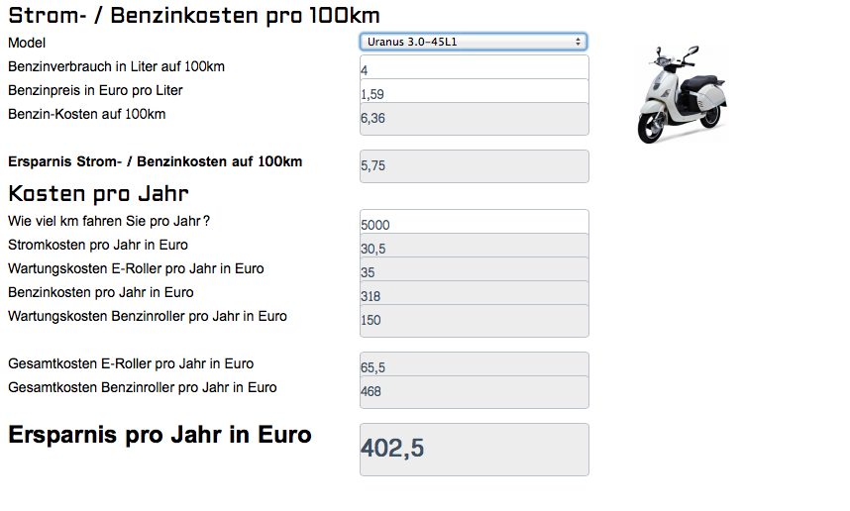Click the "Wie viel km fahren Sie pro Jahr?" label

pos(109,221)
